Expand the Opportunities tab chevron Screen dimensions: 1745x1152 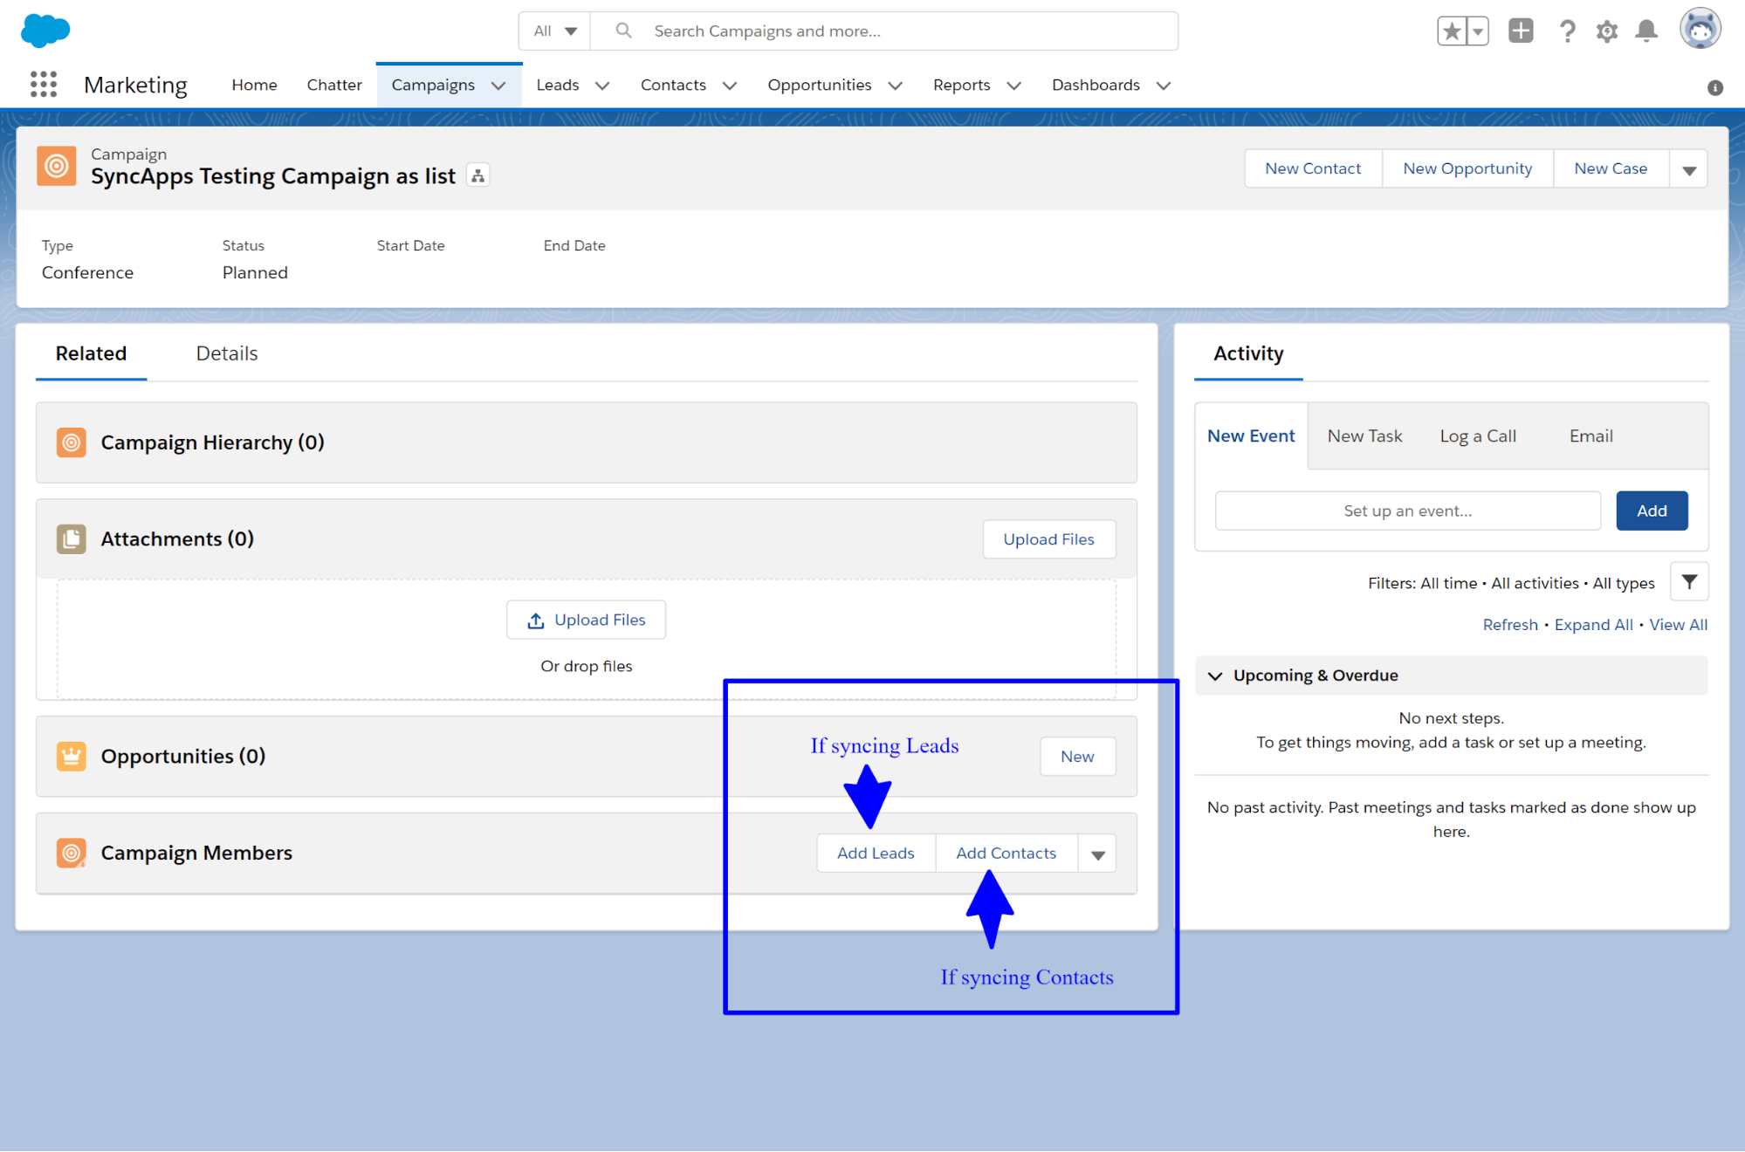coord(895,86)
